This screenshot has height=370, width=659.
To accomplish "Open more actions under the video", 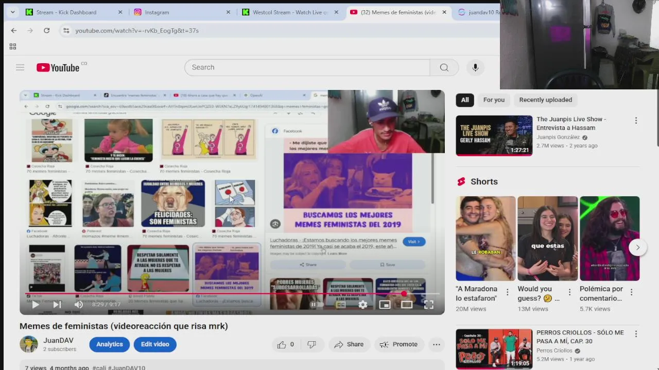I will (437, 344).
